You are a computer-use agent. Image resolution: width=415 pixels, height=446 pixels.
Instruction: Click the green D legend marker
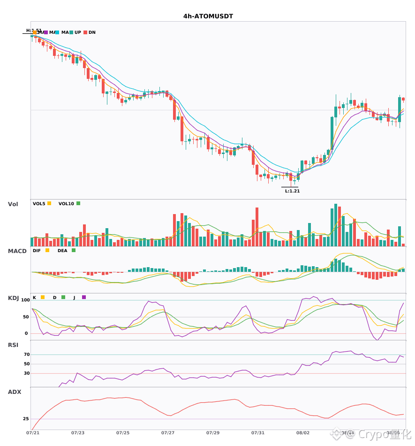point(63,297)
